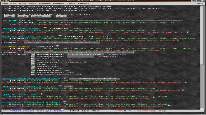
Task: Click the mail icon in the modeline
Action: click(x=131, y=111)
